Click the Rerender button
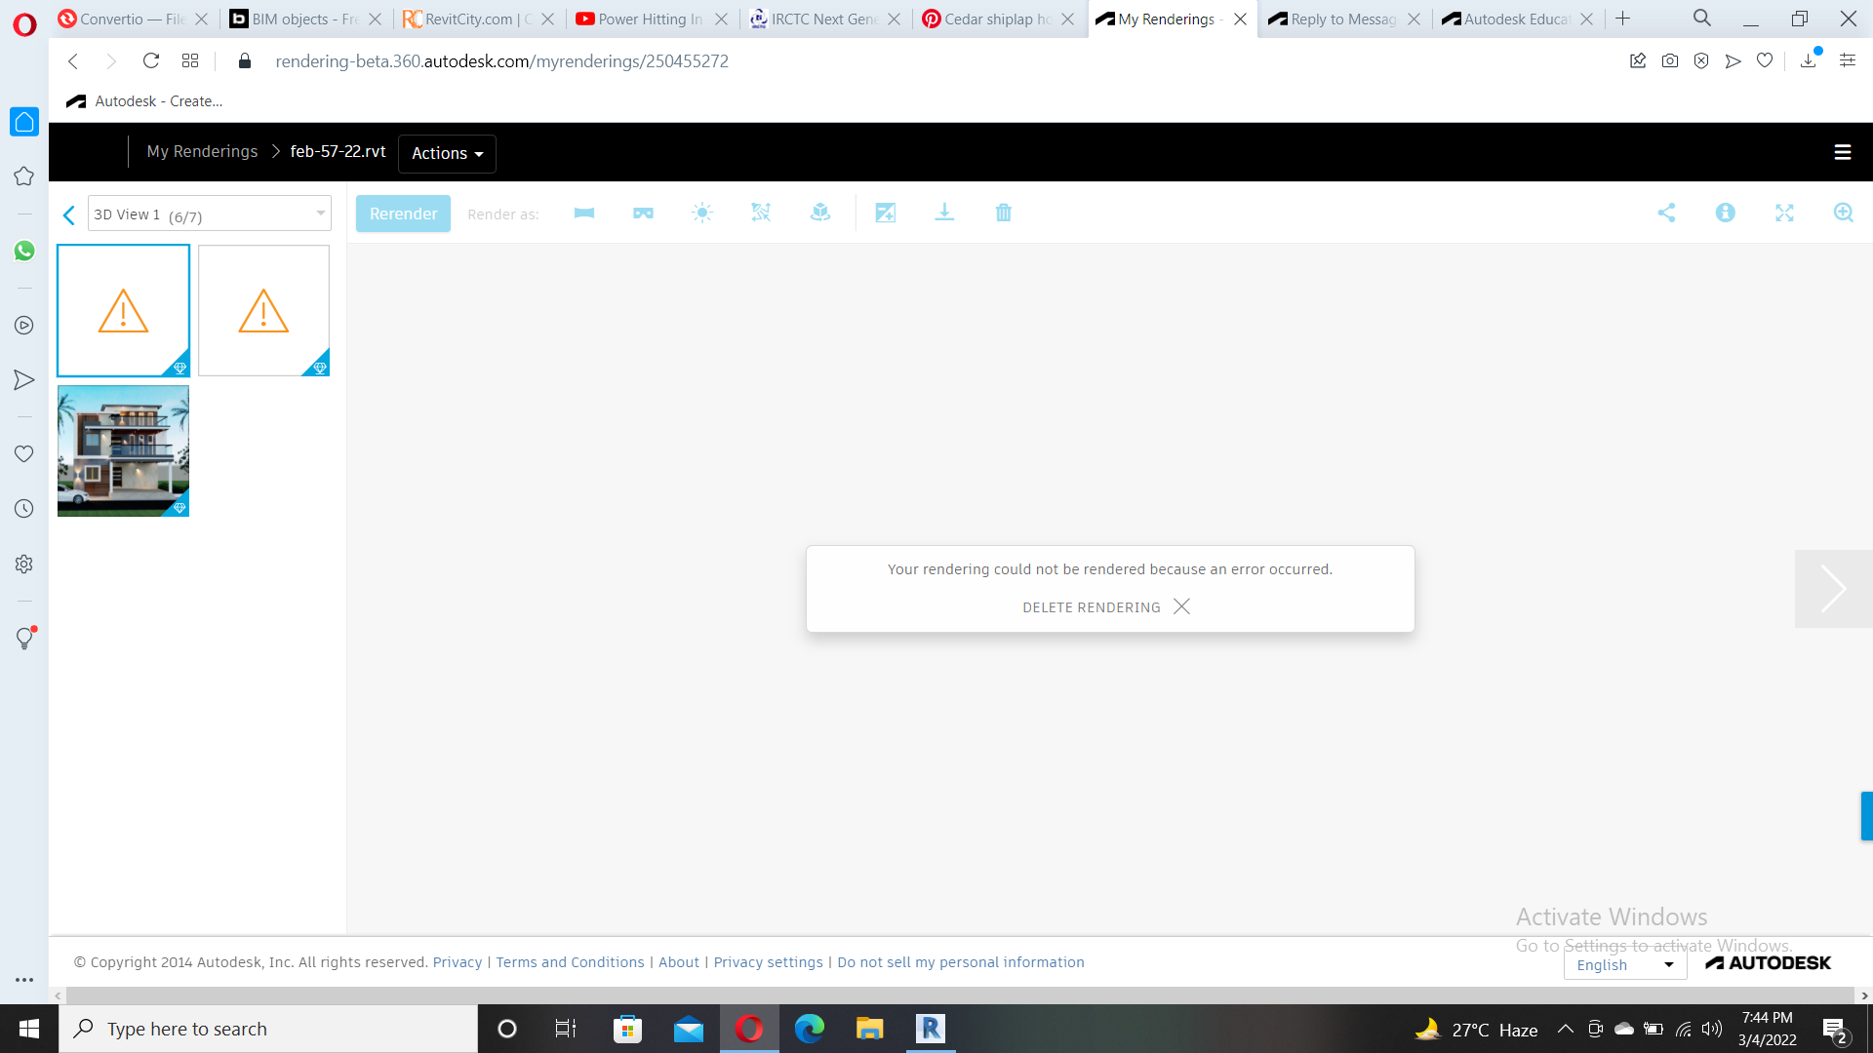Screen dimensions: 1873x1053 pyautogui.click(x=402, y=214)
